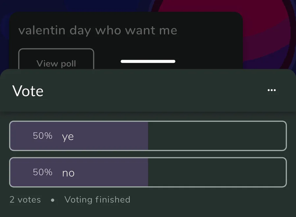Select the "no" poll answer text

[68, 173]
